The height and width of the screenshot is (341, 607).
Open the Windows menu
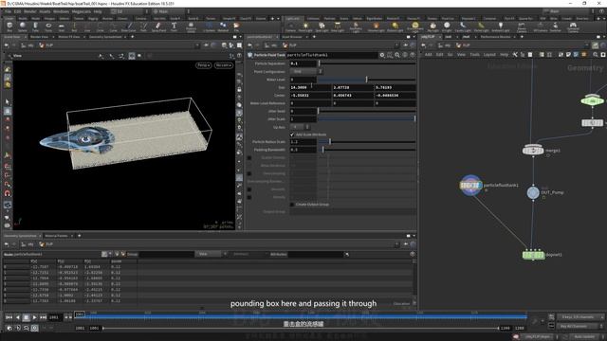click(x=61, y=11)
